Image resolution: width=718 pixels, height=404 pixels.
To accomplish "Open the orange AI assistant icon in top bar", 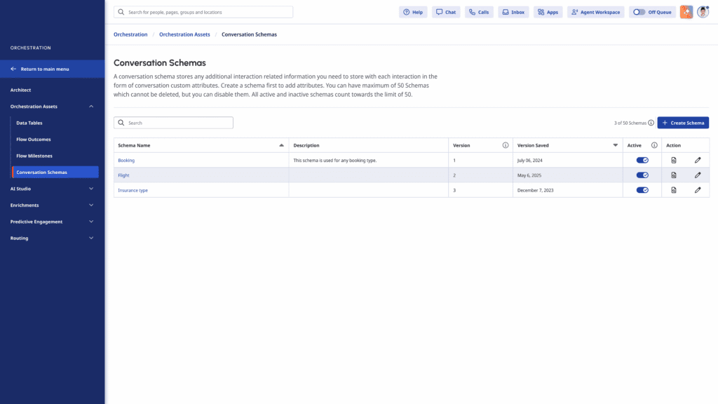I will (x=686, y=12).
